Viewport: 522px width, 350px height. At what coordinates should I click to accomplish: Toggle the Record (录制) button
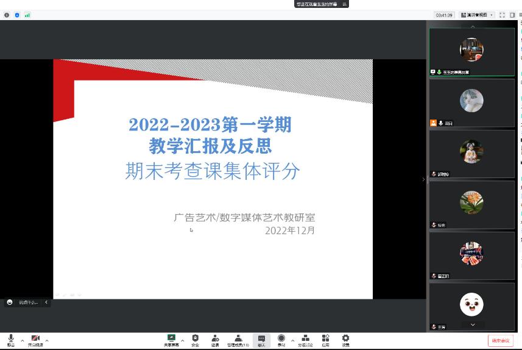(x=281, y=339)
